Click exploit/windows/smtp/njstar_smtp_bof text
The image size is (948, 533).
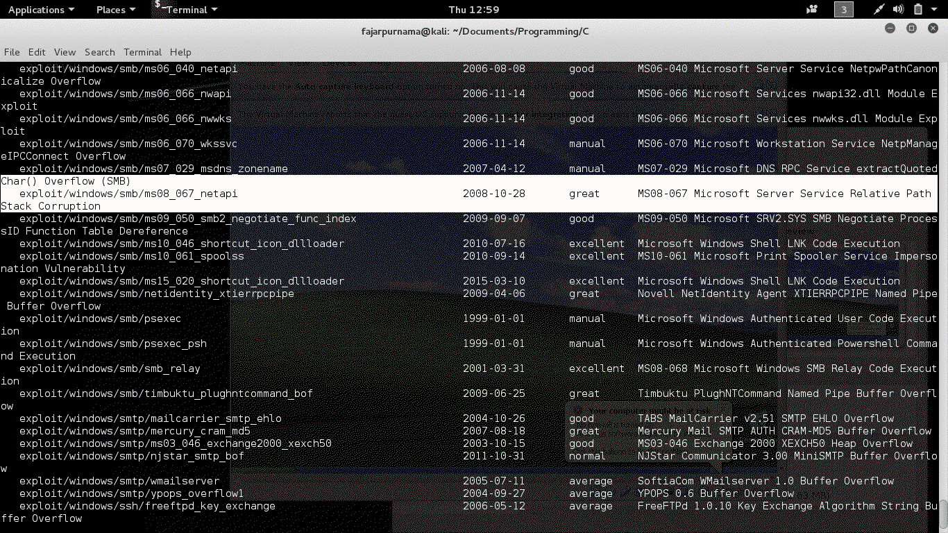pyautogui.click(x=132, y=456)
